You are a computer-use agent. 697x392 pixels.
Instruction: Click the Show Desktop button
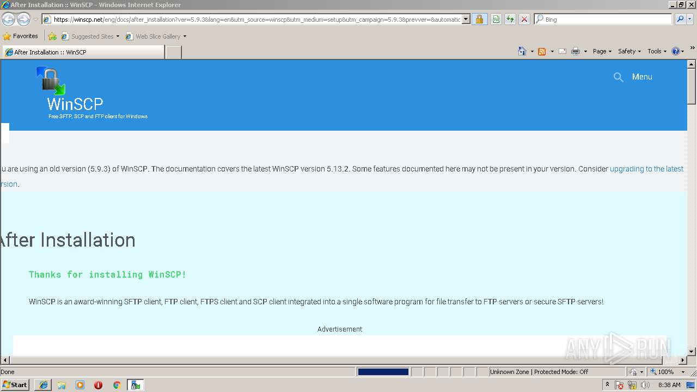point(692,385)
